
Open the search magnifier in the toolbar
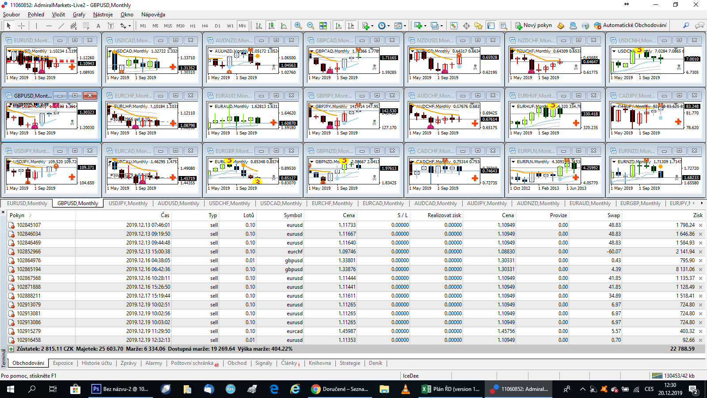pyautogui.click(x=686, y=26)
